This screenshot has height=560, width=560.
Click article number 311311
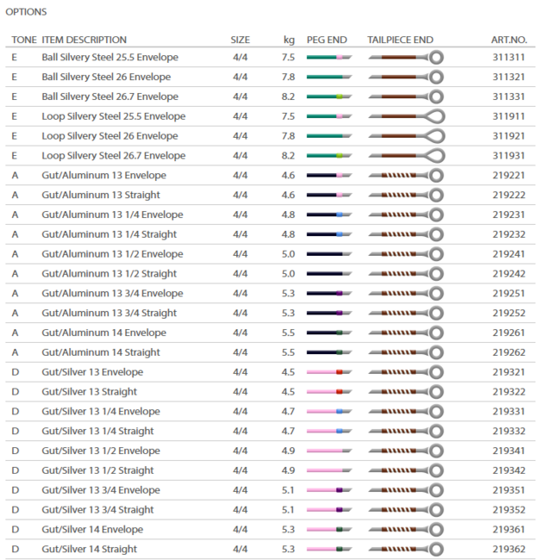pos(509,58)
